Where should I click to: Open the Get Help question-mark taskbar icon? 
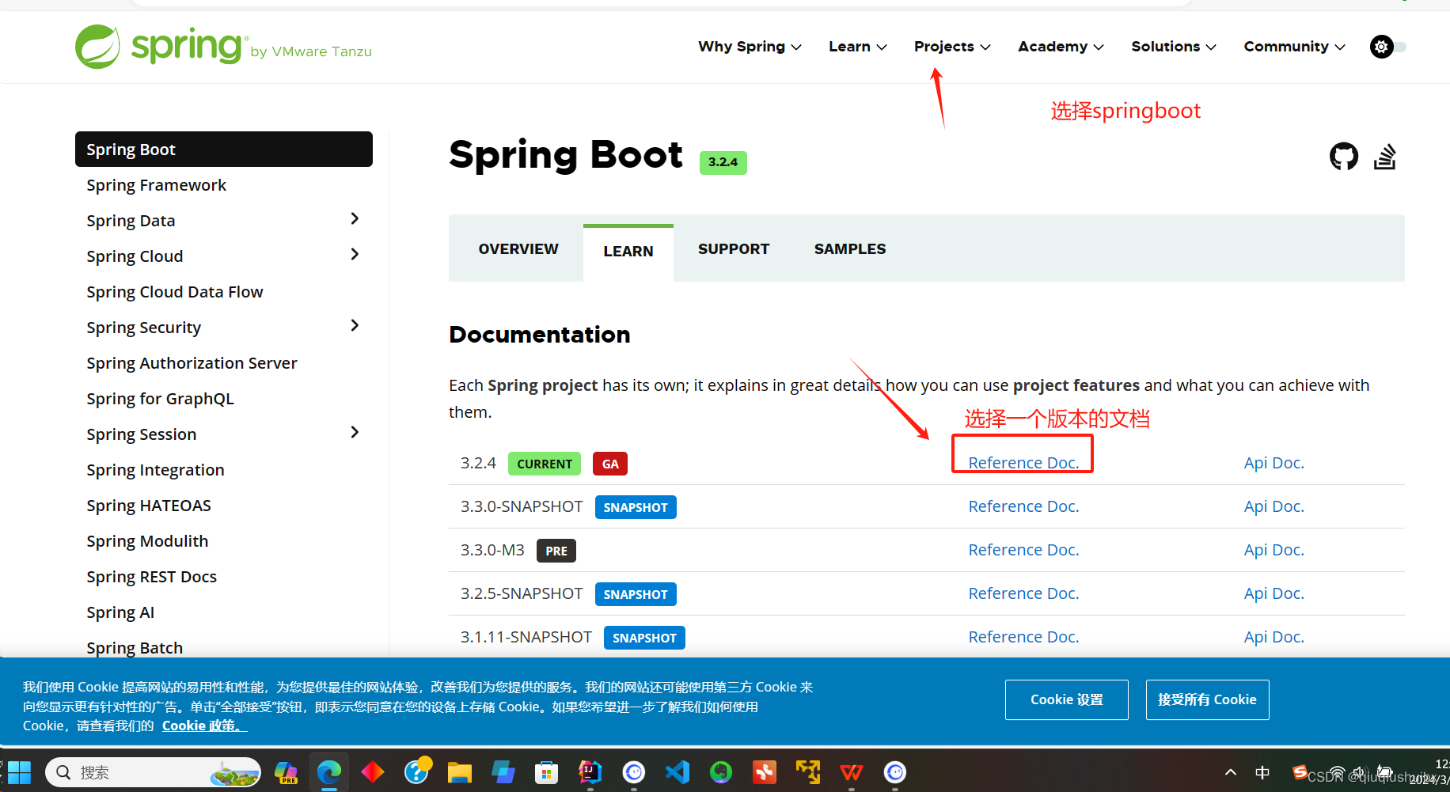[x=416, y=771]
